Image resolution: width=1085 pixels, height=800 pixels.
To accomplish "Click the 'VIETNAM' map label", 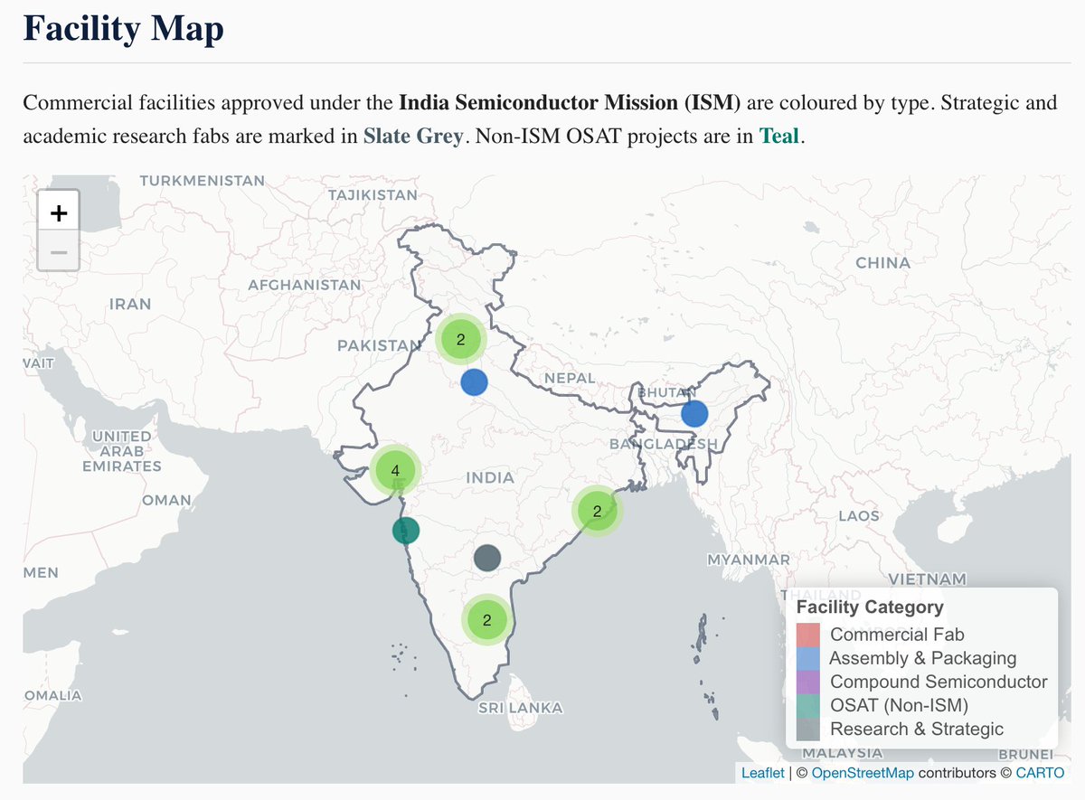I will (927, 579).
